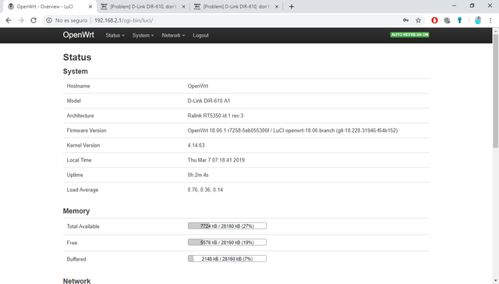499x284 pixels.
Task: Restore down the Chrome window
Action: pos(472,5)
